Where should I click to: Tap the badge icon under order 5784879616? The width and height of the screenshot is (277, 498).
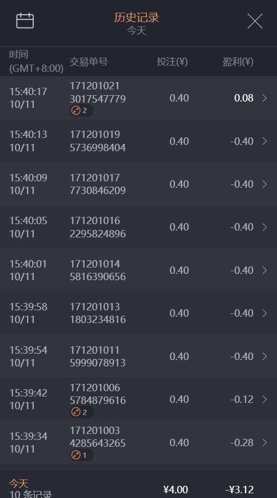[x=81, y=412]
